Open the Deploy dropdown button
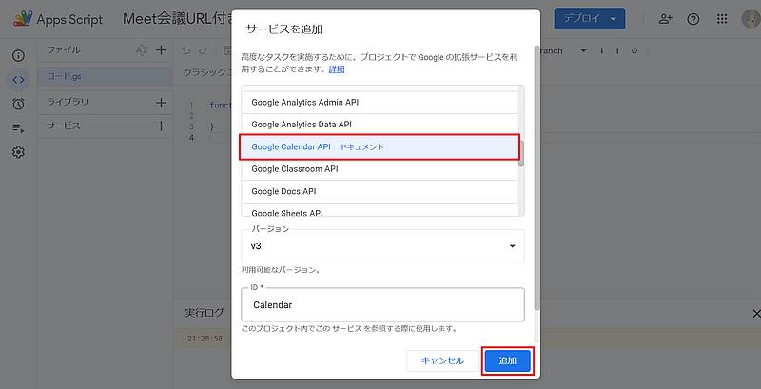This screenshot has width=761, height=389. coord(589,19)
